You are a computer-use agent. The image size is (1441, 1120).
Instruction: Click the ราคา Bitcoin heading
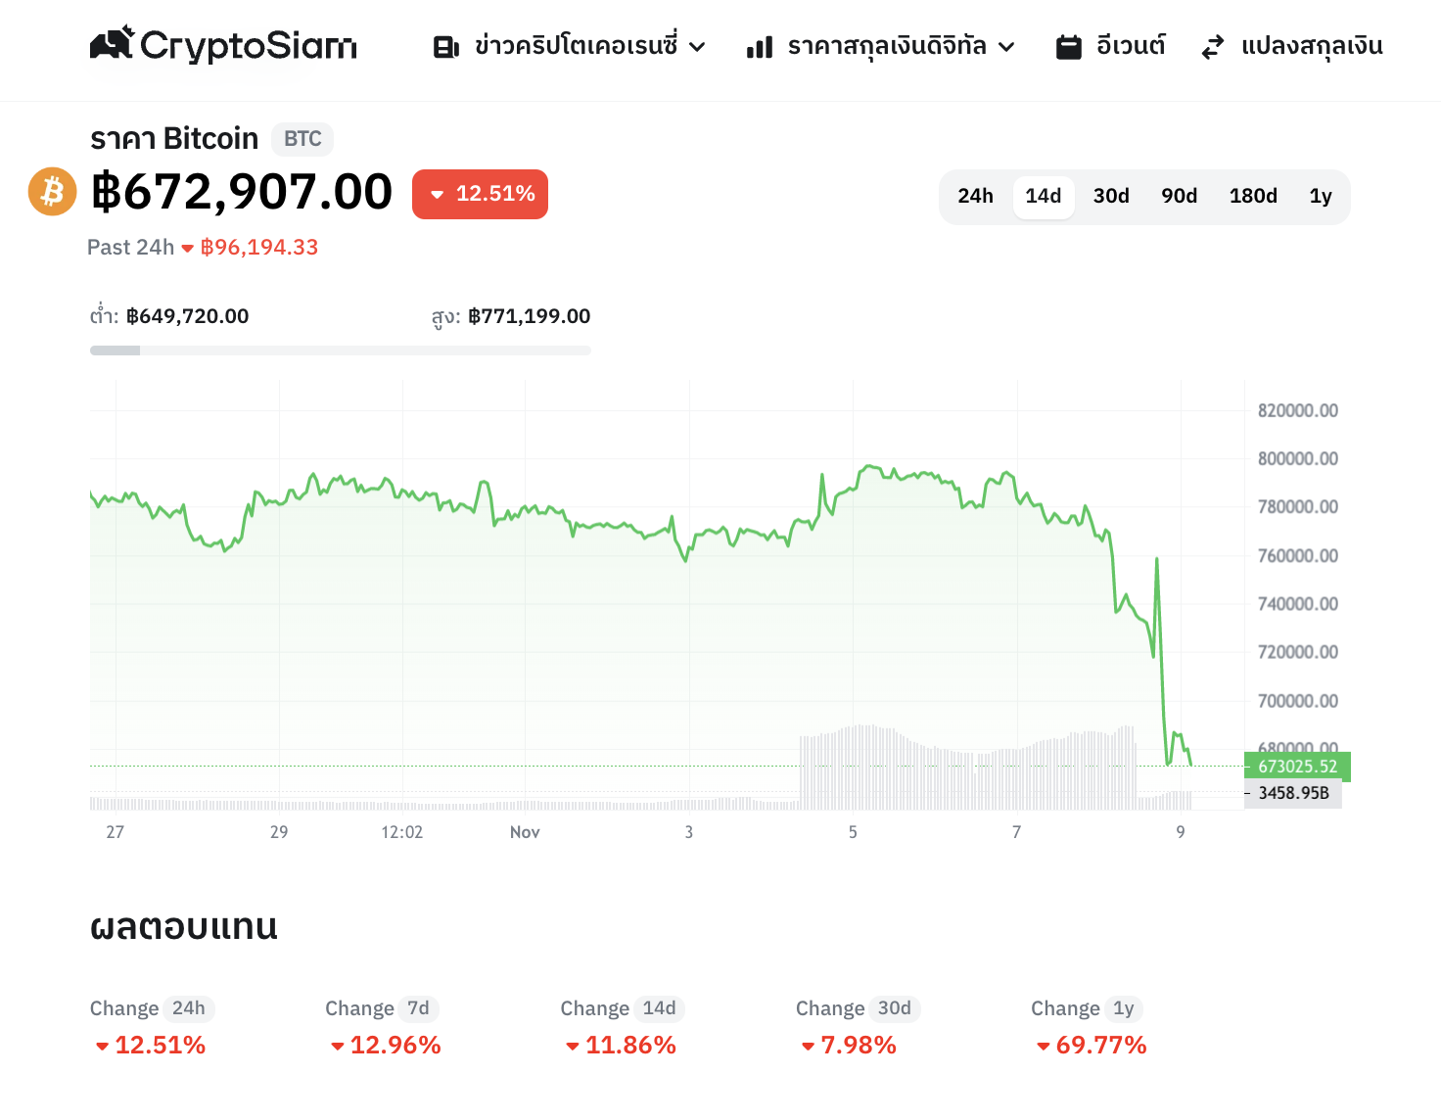[174, 139]
